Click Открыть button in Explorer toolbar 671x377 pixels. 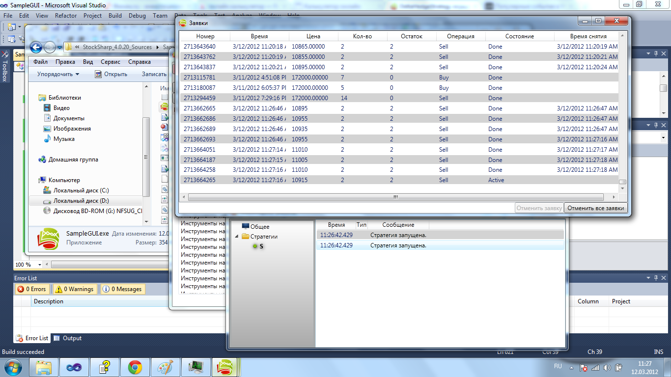coord(111,74)
